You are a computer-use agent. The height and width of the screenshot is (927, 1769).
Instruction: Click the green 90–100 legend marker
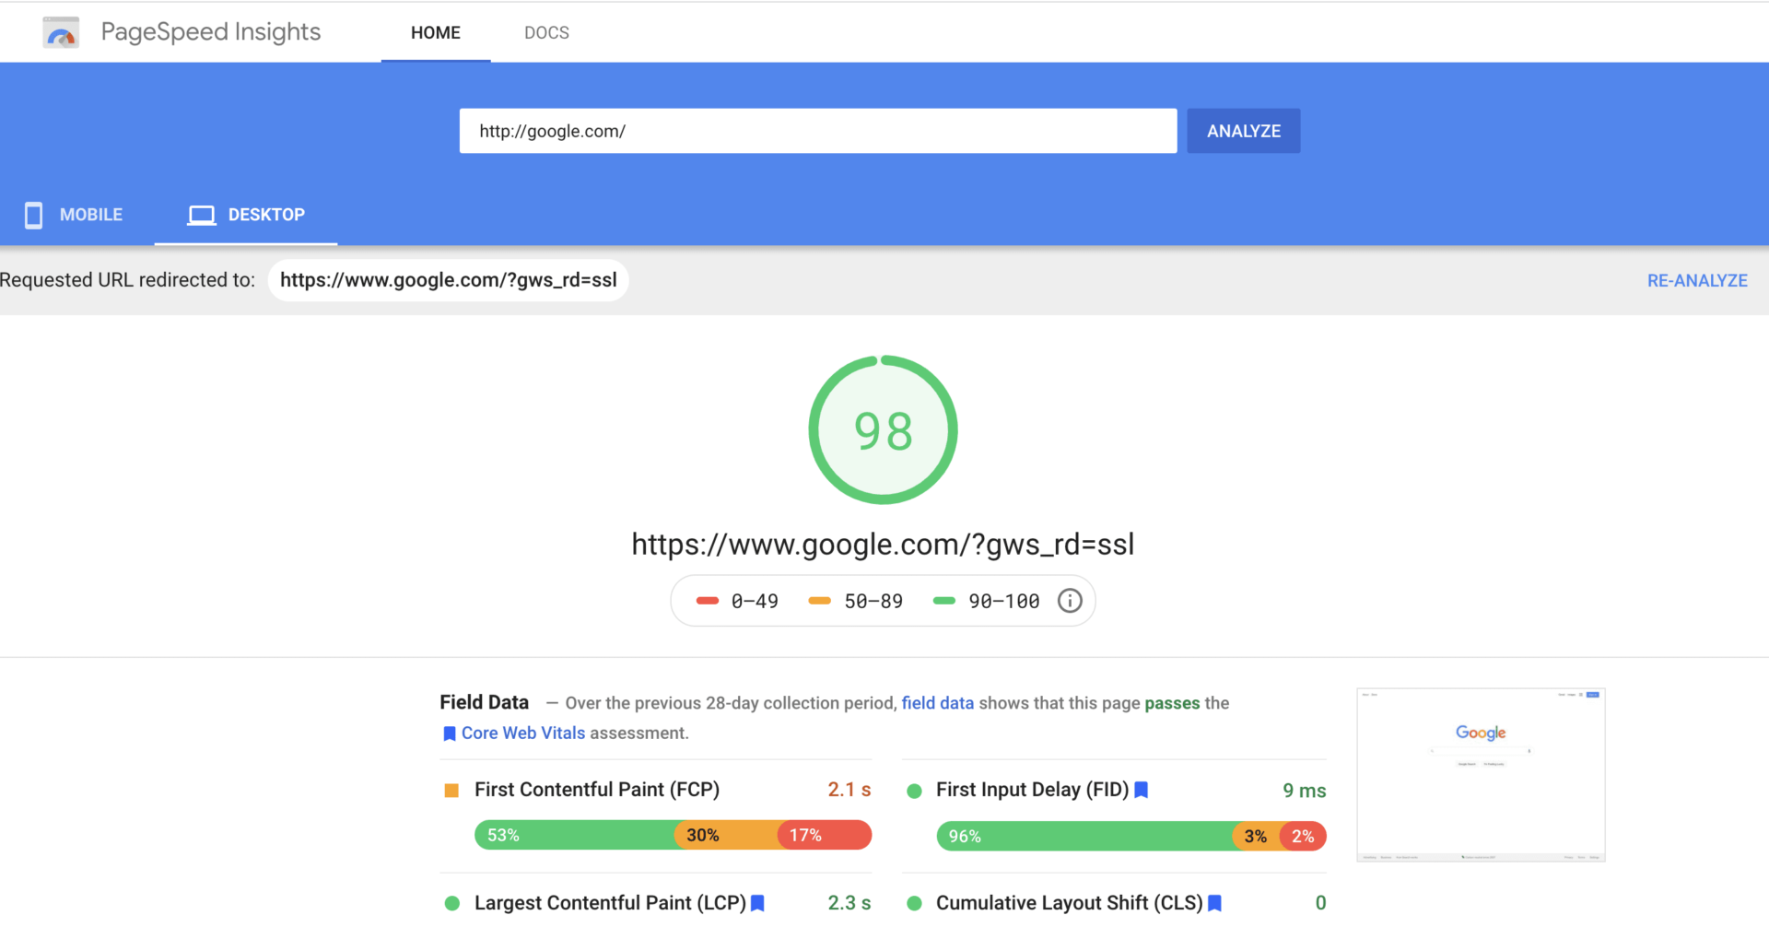click(944, 601)
